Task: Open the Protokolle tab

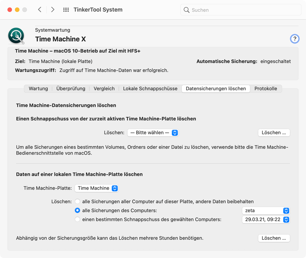Action: (266, 88)
